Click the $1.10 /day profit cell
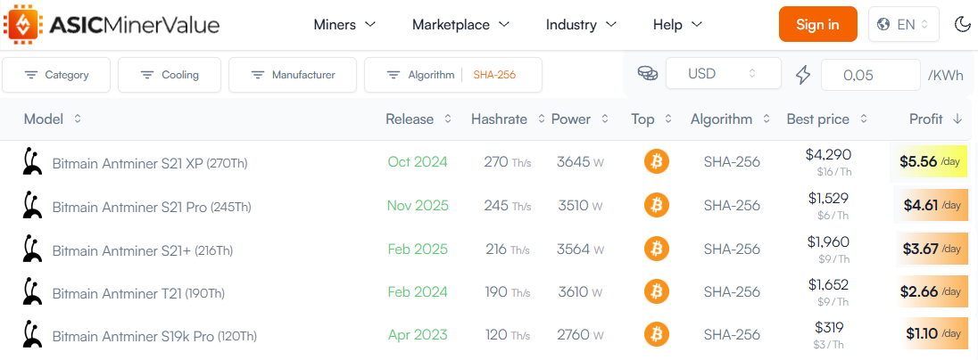The image size is (978, 360). pyautogui.click(x=933, y=334)
